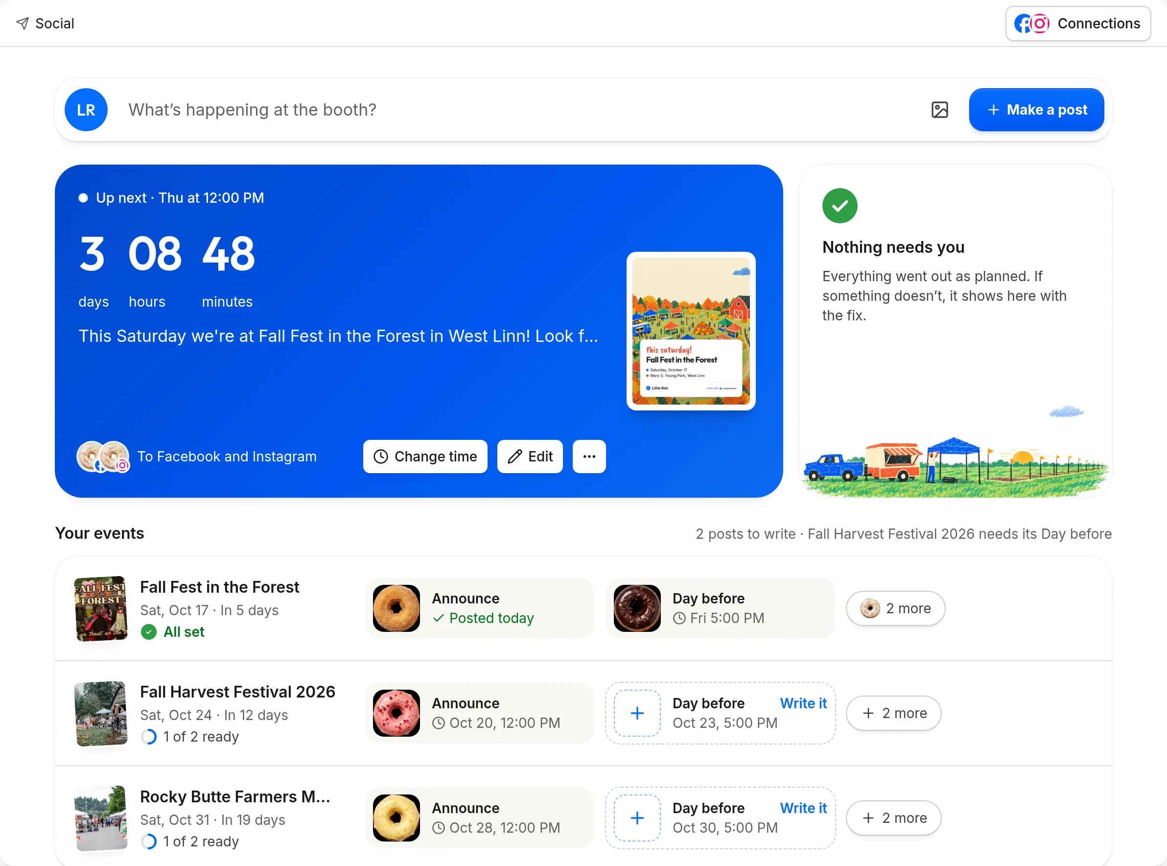
Task: Click the yellow glazed donut image
Action: 396,818
